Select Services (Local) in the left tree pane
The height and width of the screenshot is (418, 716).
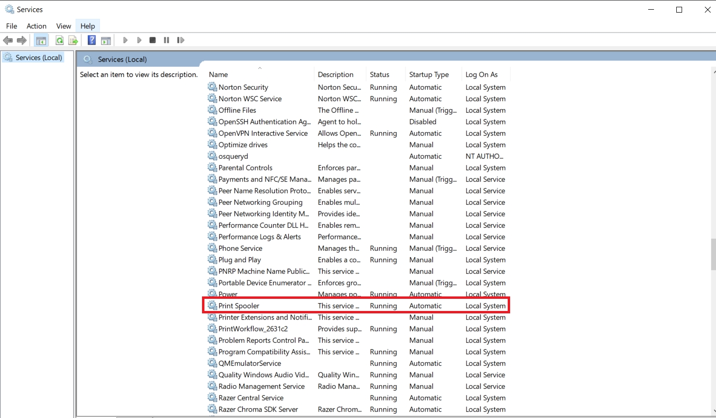[x=39, y=58]
